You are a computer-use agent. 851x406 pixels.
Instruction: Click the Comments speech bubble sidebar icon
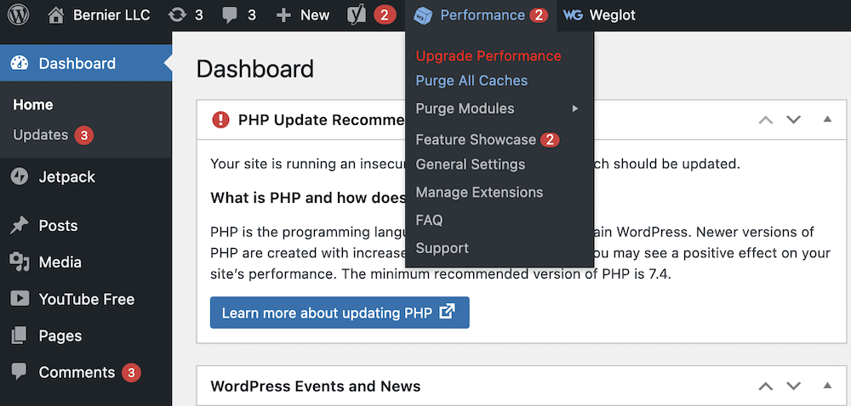point(20,372)
